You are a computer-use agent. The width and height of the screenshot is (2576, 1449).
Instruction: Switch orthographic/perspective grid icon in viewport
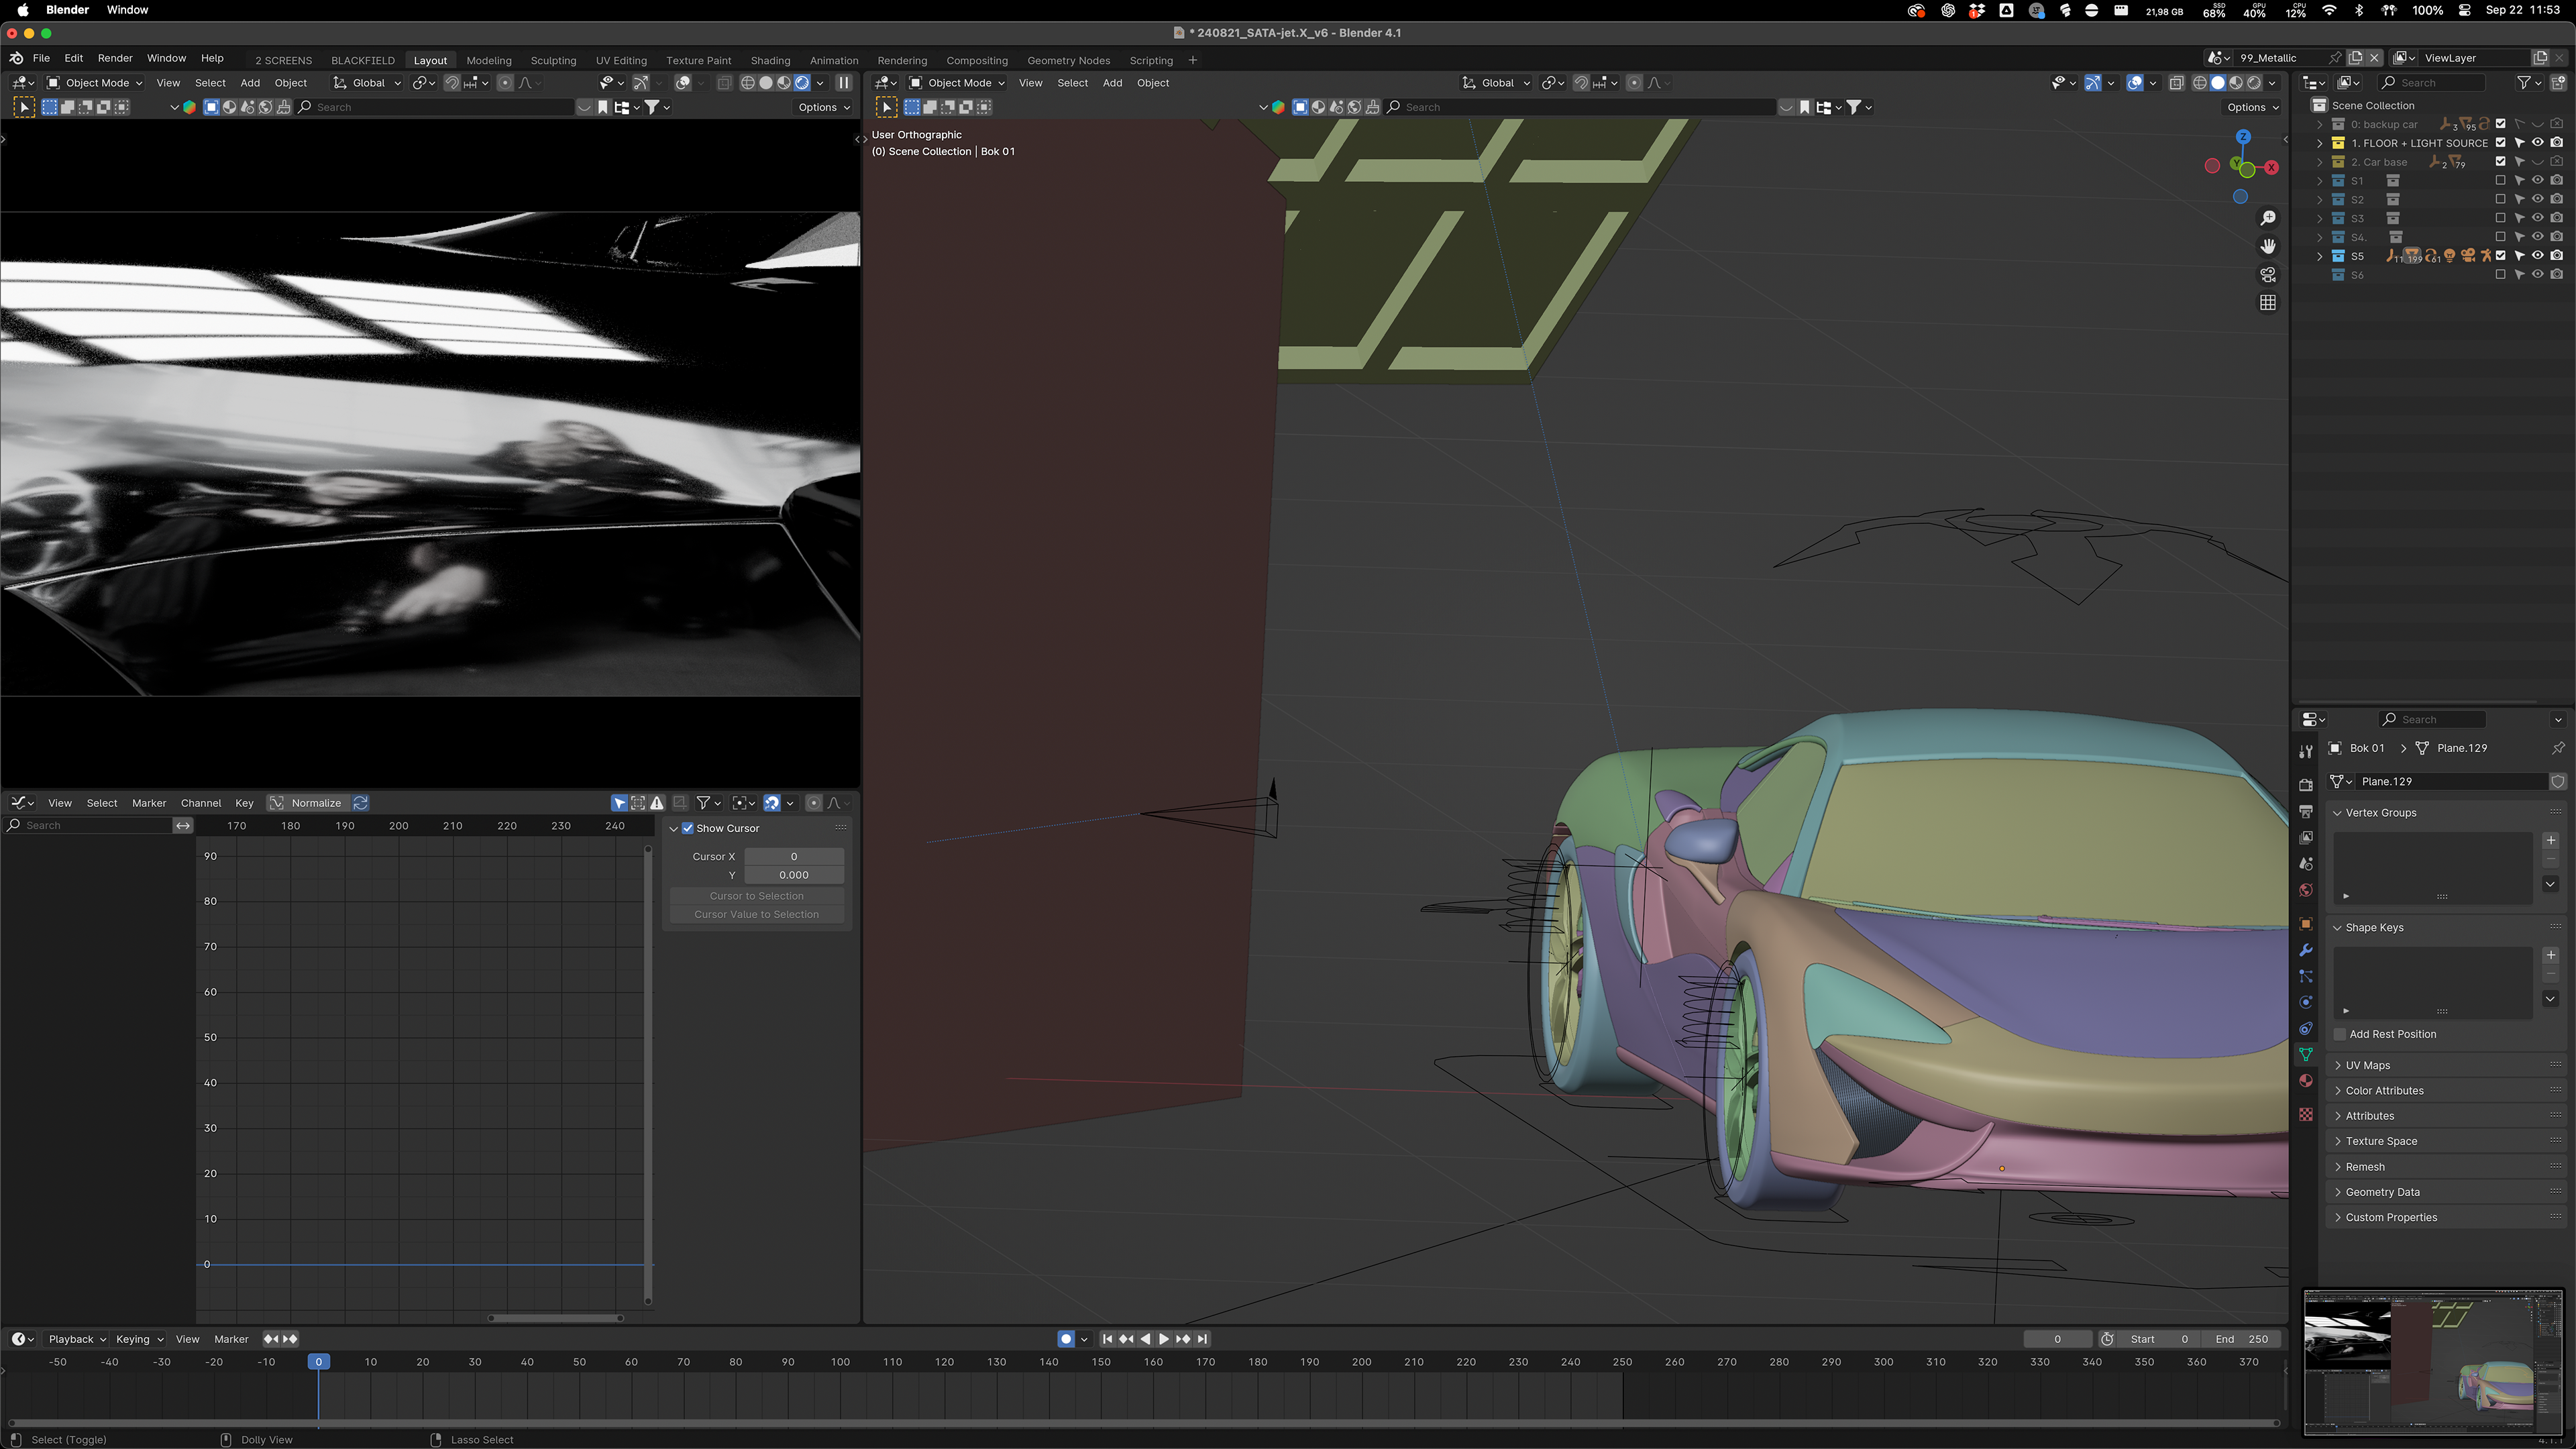click(2268, 302)
